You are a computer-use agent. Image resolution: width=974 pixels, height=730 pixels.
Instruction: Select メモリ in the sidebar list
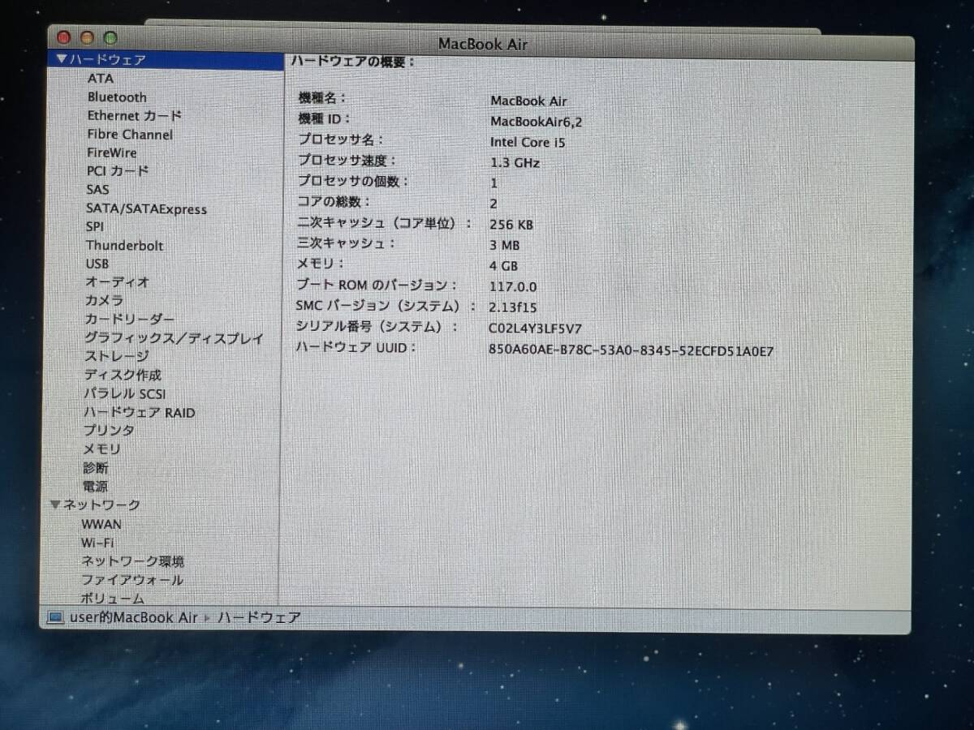[101, 449]
